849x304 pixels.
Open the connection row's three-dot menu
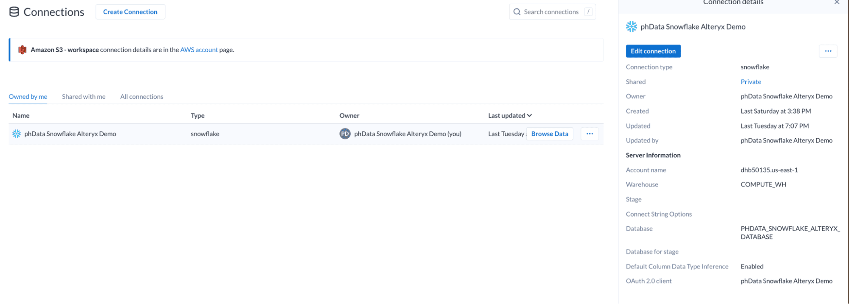(x=590, y=134)
